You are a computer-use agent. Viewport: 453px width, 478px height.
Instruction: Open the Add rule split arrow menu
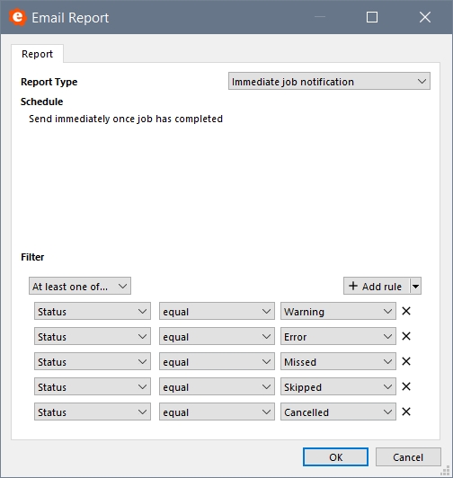(x=415, y=286)
